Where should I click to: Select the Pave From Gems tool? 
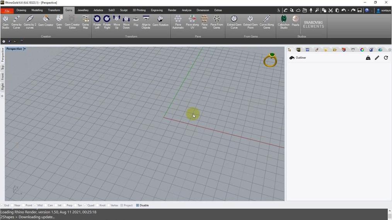pos(217,22)
